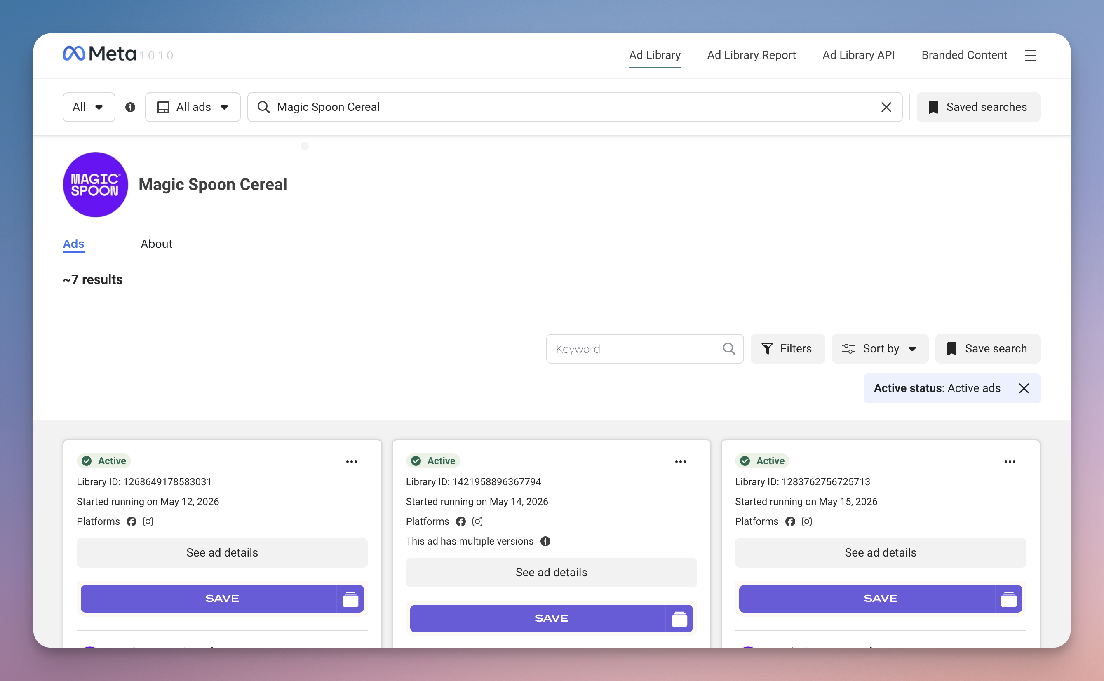Switch to Ad Library tab
Viewport: 1104px width, 681px height.
point(655,55)
